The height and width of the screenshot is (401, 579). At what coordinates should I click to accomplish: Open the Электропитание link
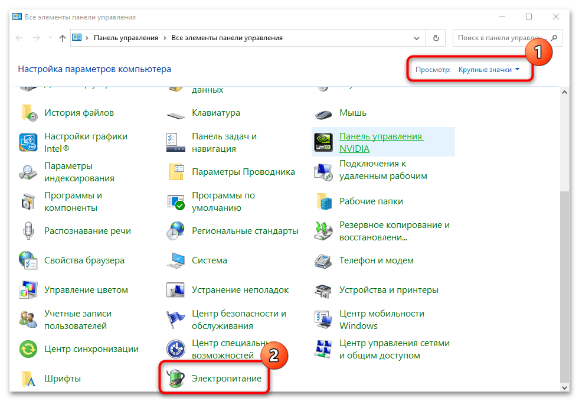(227, 379)
